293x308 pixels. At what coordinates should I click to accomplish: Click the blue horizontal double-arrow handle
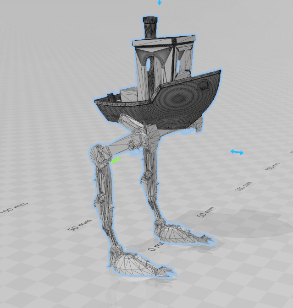(x=237, y=152)
